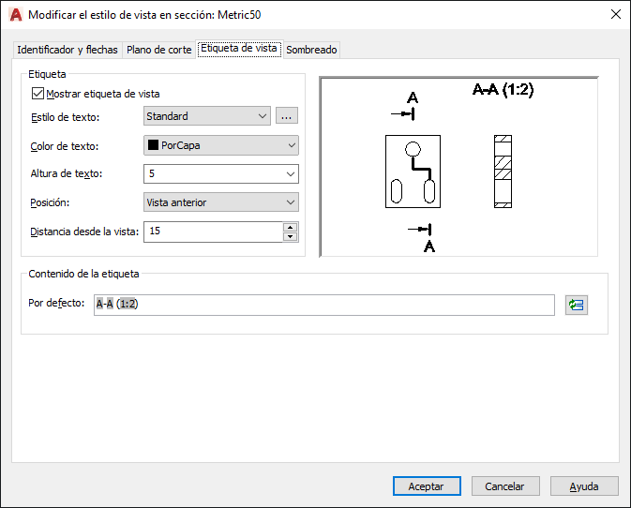Decrease Distancia desde la vista value
Image resolution: width=631 pixels, height=508 pixels.
[291, 236]
